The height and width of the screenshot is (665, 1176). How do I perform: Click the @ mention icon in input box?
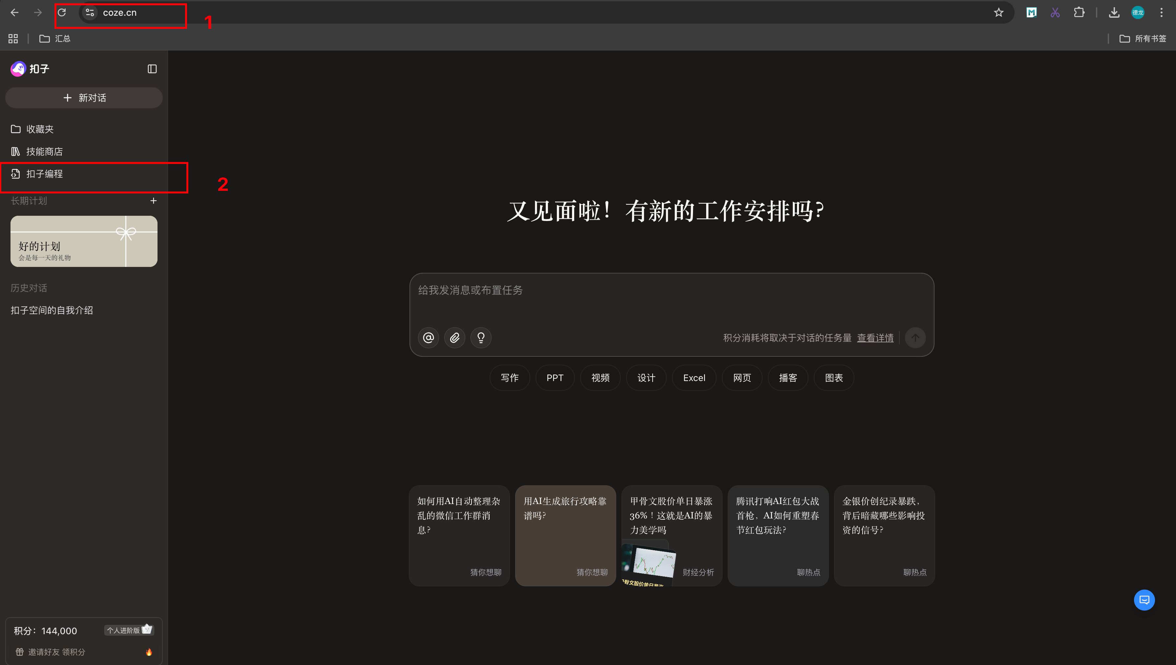pos(428,337)
